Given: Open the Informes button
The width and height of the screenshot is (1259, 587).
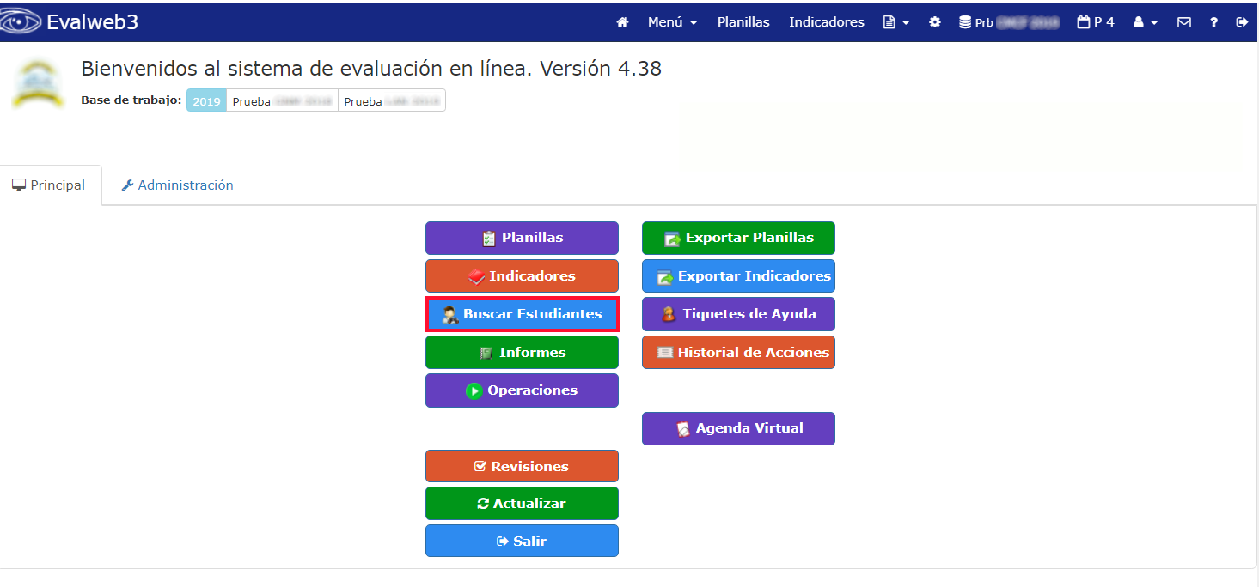Looking at the screenshot, I should click(522, 352).
